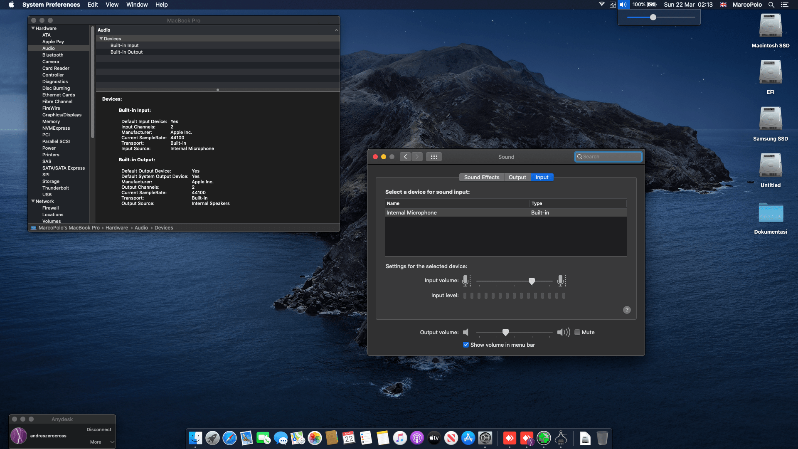The width and height of the screenshot is (798, 449).
Task: Select Dokumentasi folder on desktop
Action: click(x=771, y=218)
